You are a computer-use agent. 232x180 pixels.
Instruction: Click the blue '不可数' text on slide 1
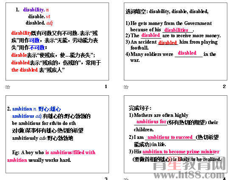tap(37, 47)
